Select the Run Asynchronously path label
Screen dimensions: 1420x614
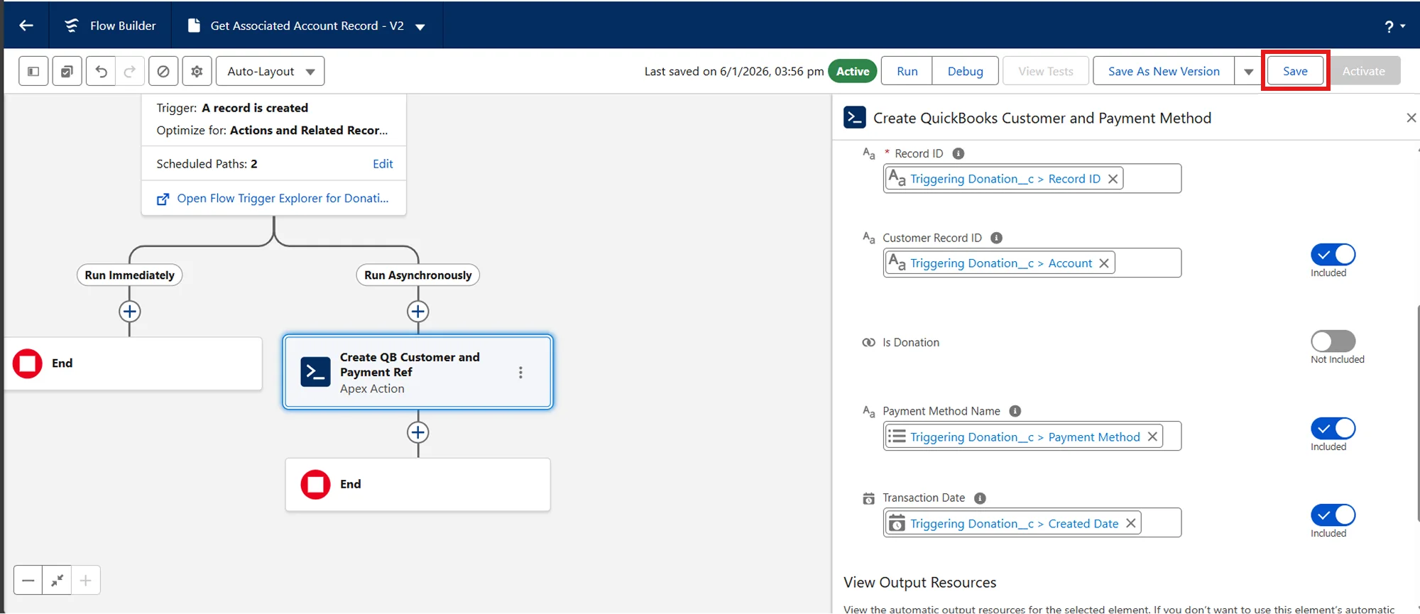417,275
